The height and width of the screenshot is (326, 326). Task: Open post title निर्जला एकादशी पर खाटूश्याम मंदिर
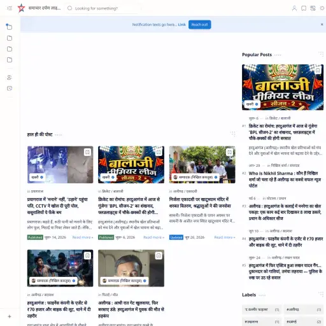(200, 202)
